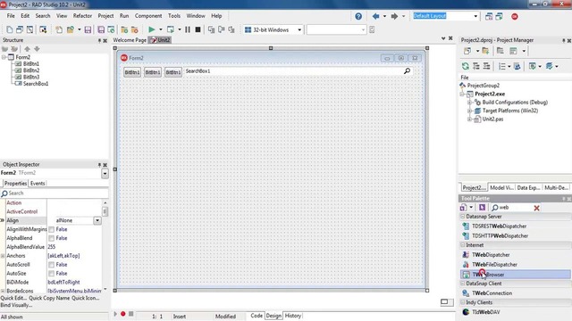This screenshot has width=572, height=321.
Task: Toggle AlignWithMargins checkbox
Action: (x=52, y=229)
